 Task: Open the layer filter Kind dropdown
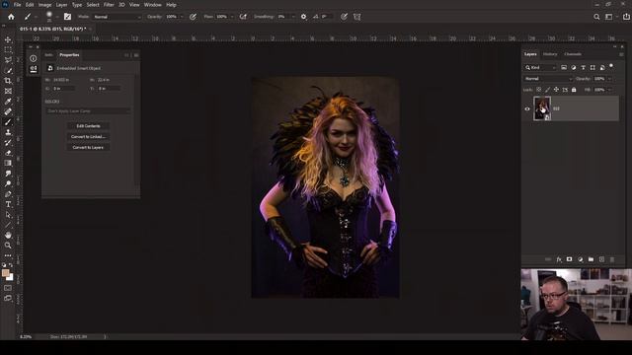540,68
